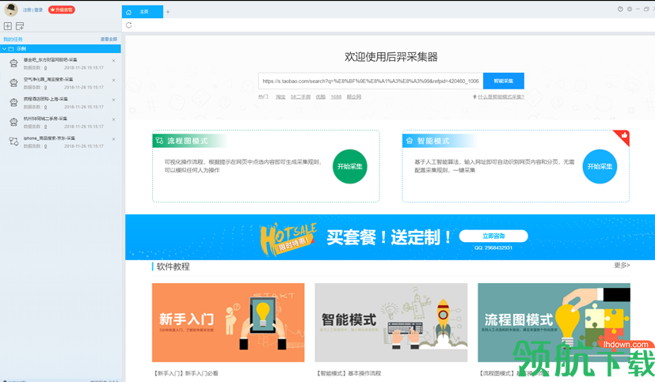
Task: Click the refresh page icon
Action: (128, 25)
